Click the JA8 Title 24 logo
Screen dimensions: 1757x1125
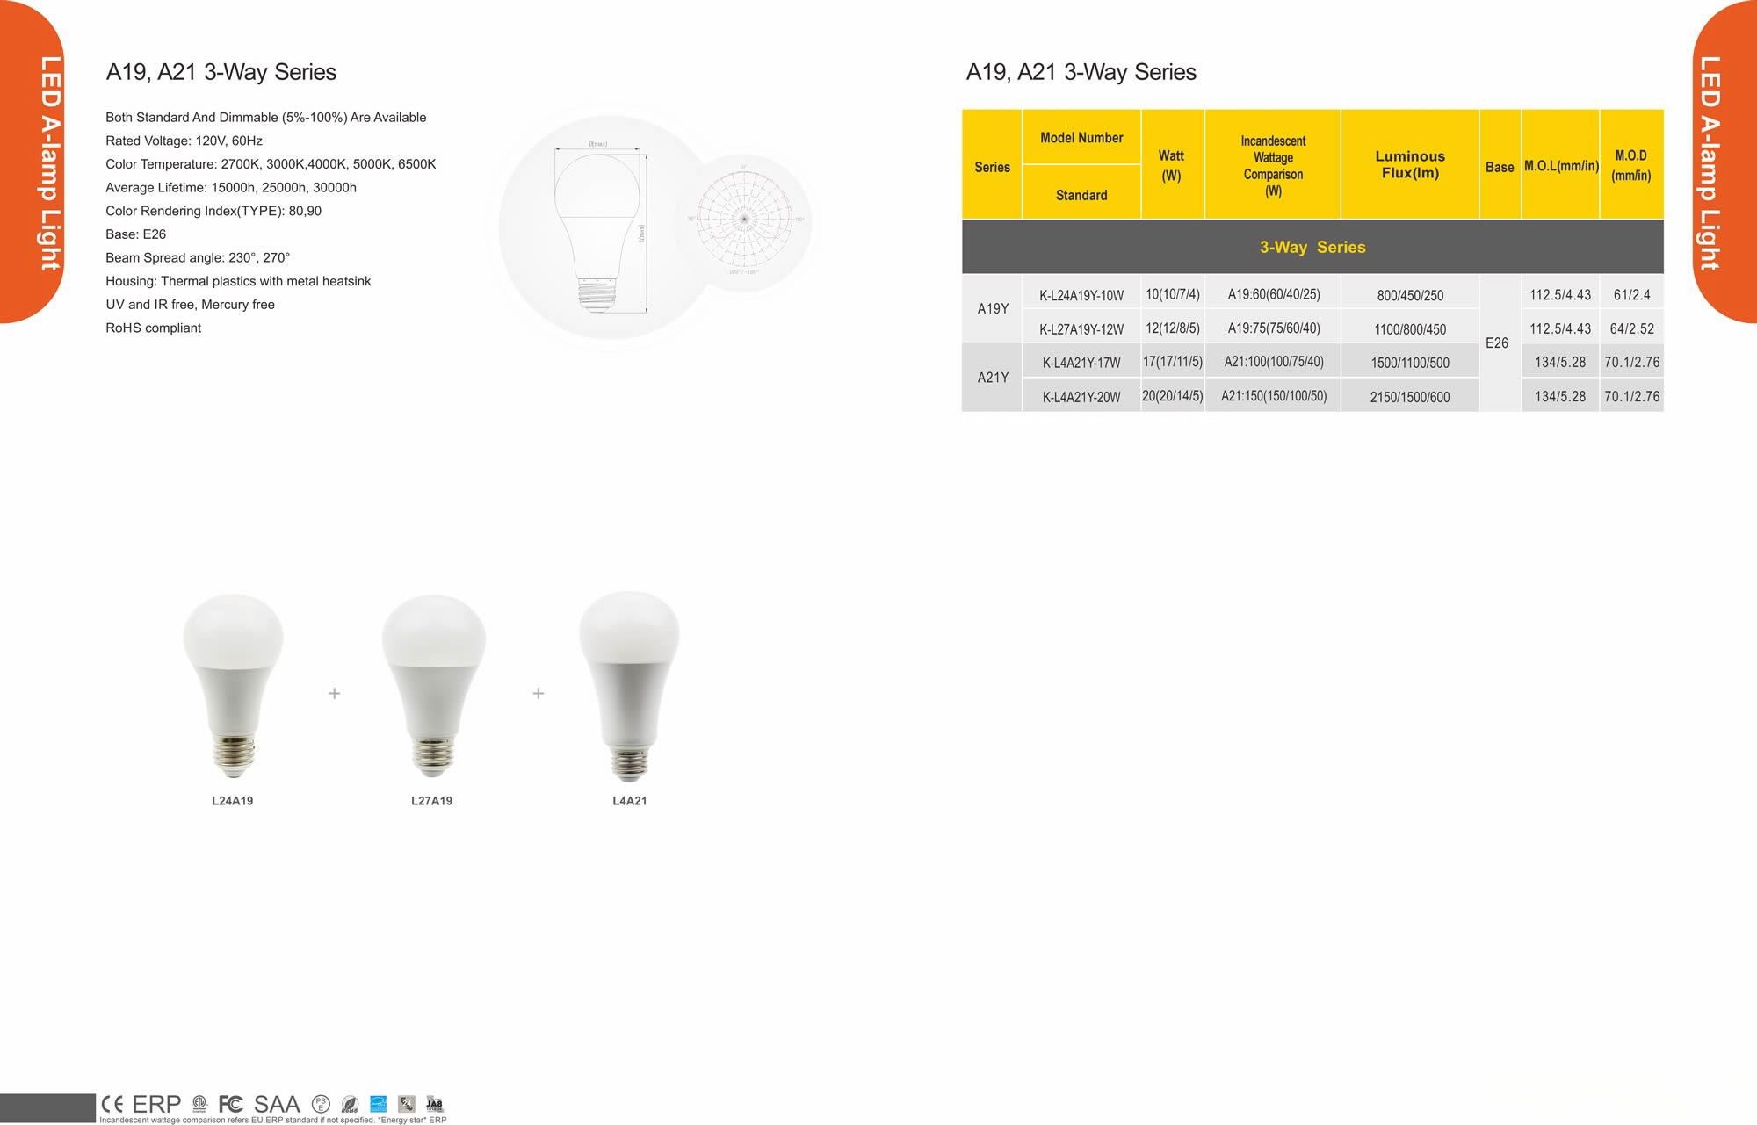434,1104
